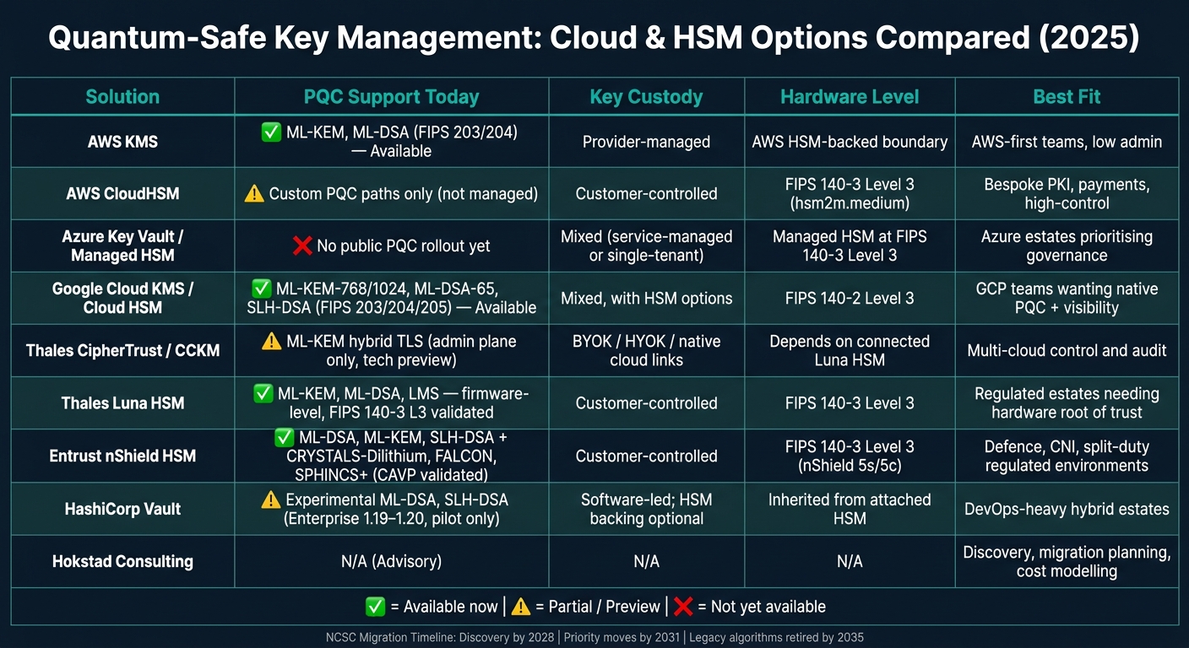Click 'Provider-managed' key custody cell
The image size is (1189, 648).
coord(646,142)
